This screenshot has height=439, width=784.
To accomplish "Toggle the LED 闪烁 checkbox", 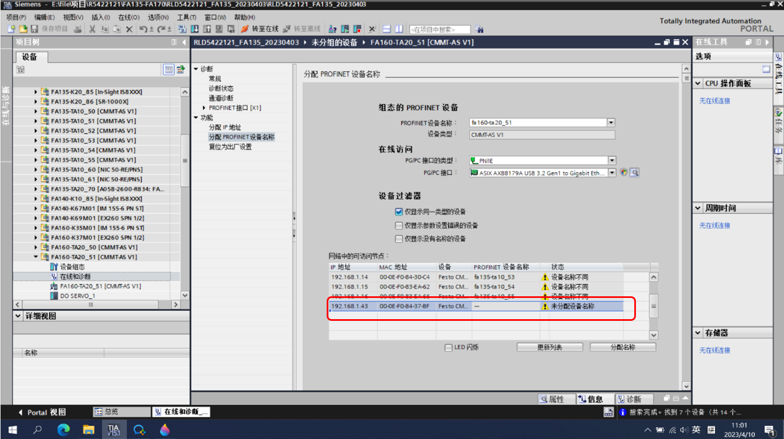I will click(448, 347).
